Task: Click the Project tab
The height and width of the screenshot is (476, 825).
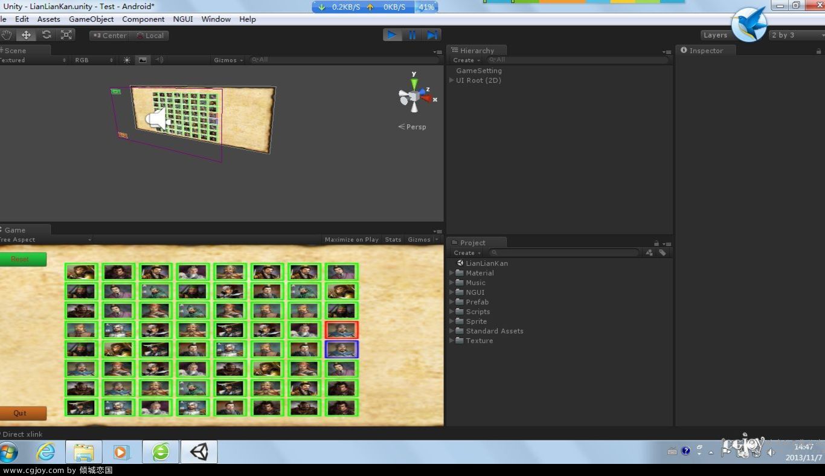Action: [x=476, y=242]
